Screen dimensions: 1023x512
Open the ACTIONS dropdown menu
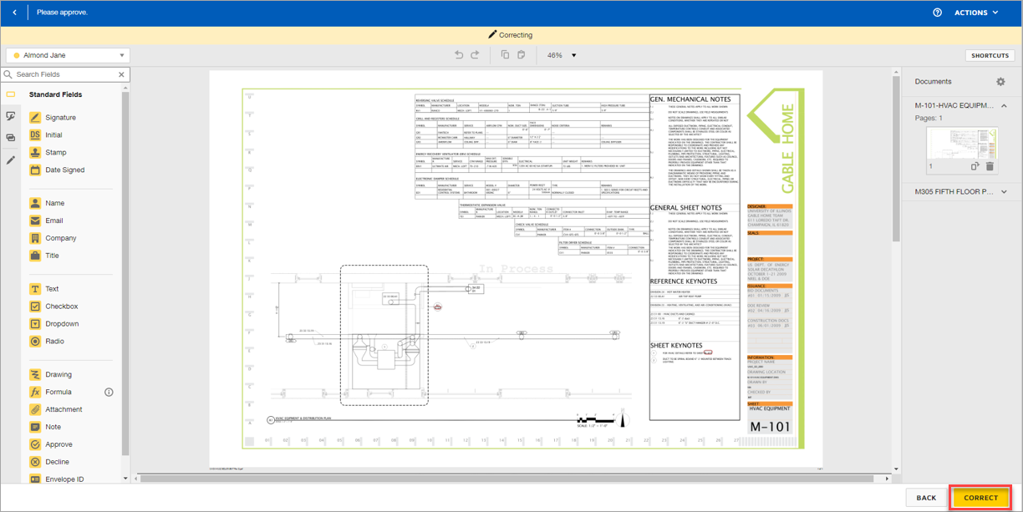(977, 13)
